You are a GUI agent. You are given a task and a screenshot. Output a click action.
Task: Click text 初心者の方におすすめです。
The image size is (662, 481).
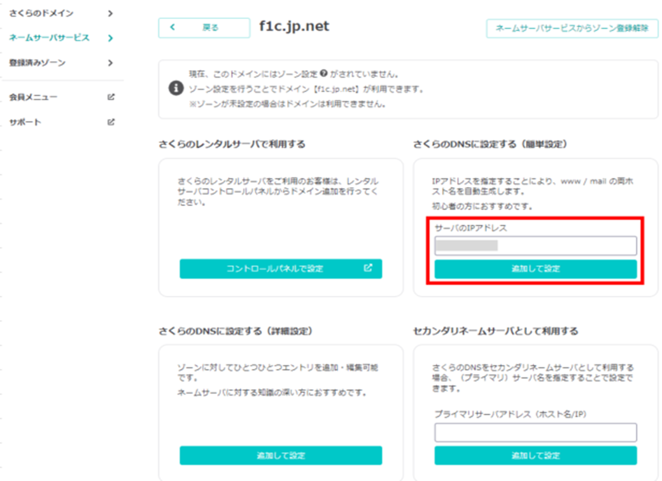pos(482,206)
